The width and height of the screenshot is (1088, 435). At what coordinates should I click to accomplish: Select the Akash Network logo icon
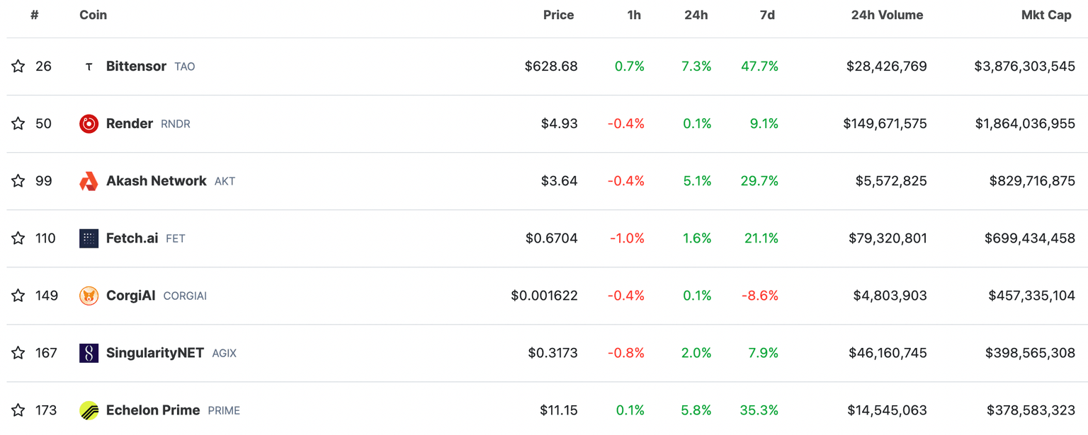(x=89, y=180)
